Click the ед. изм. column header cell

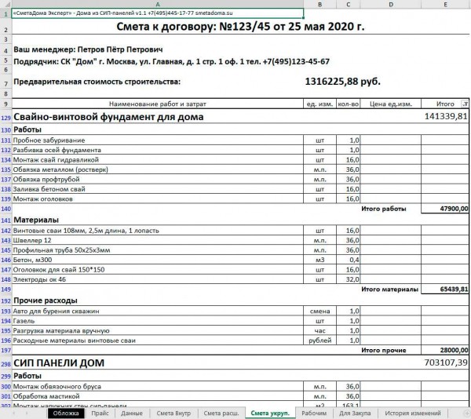320,104
